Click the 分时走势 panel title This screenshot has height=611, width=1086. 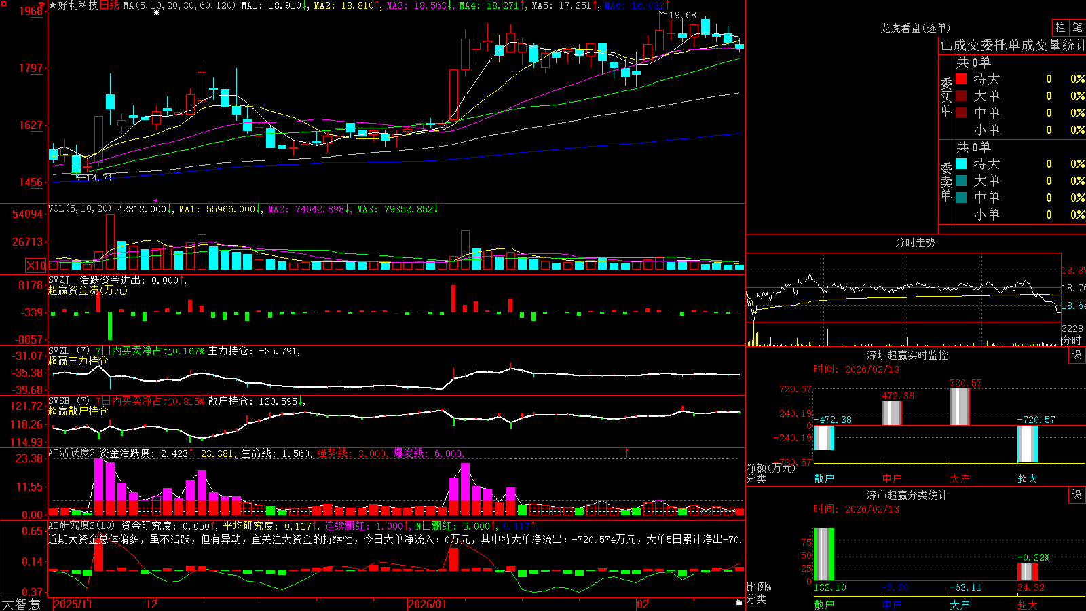tap(916, 242)
